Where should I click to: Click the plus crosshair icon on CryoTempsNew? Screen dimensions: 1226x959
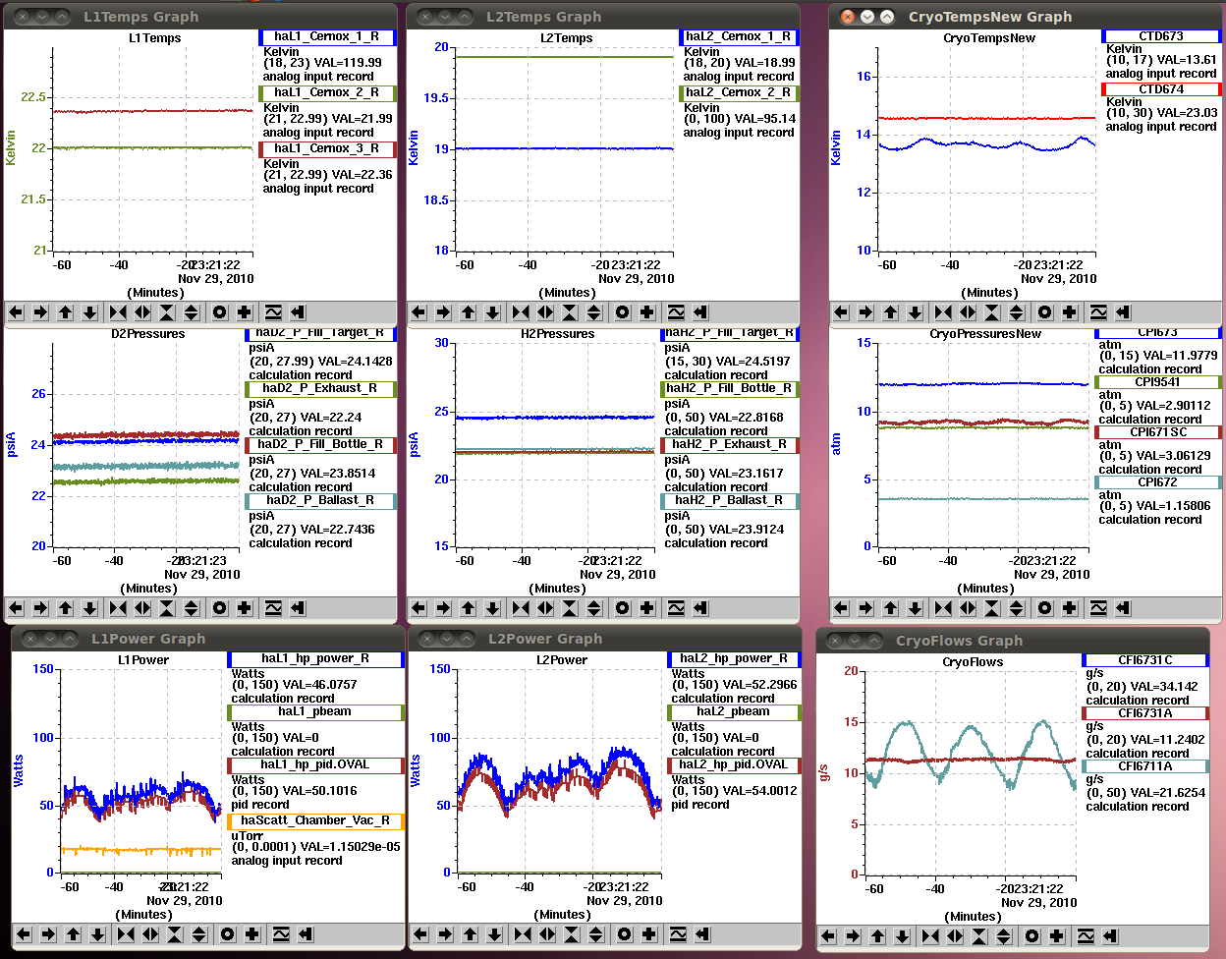pyautogui.click(x=1070, y=312)
